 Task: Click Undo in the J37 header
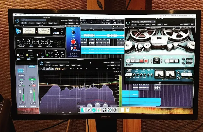pyautogui.click(x=160, y=25)
